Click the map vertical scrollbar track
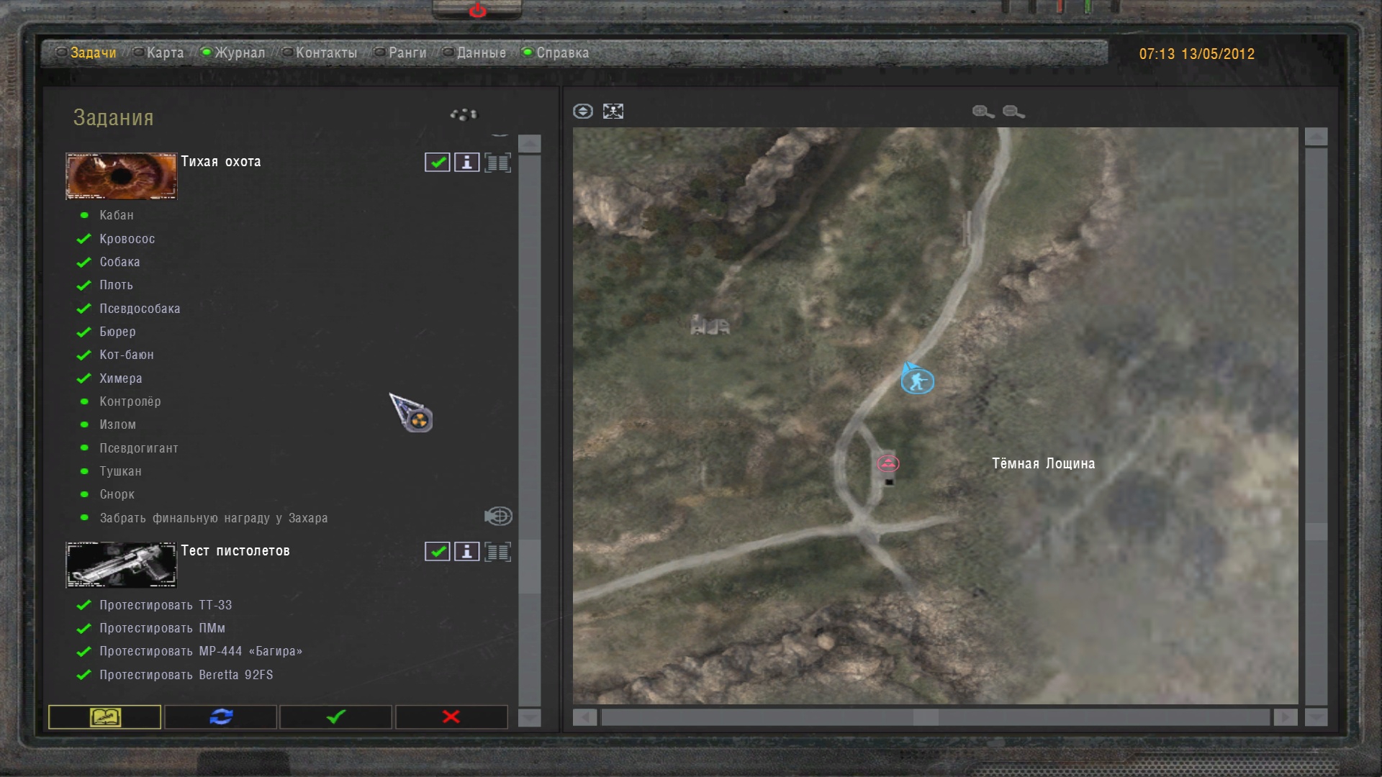Viewport: 1382px width, 777px height. 1316,426
